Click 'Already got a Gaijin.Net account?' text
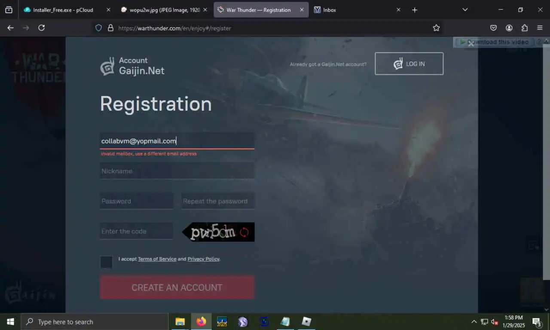 (x=328, y=64)
